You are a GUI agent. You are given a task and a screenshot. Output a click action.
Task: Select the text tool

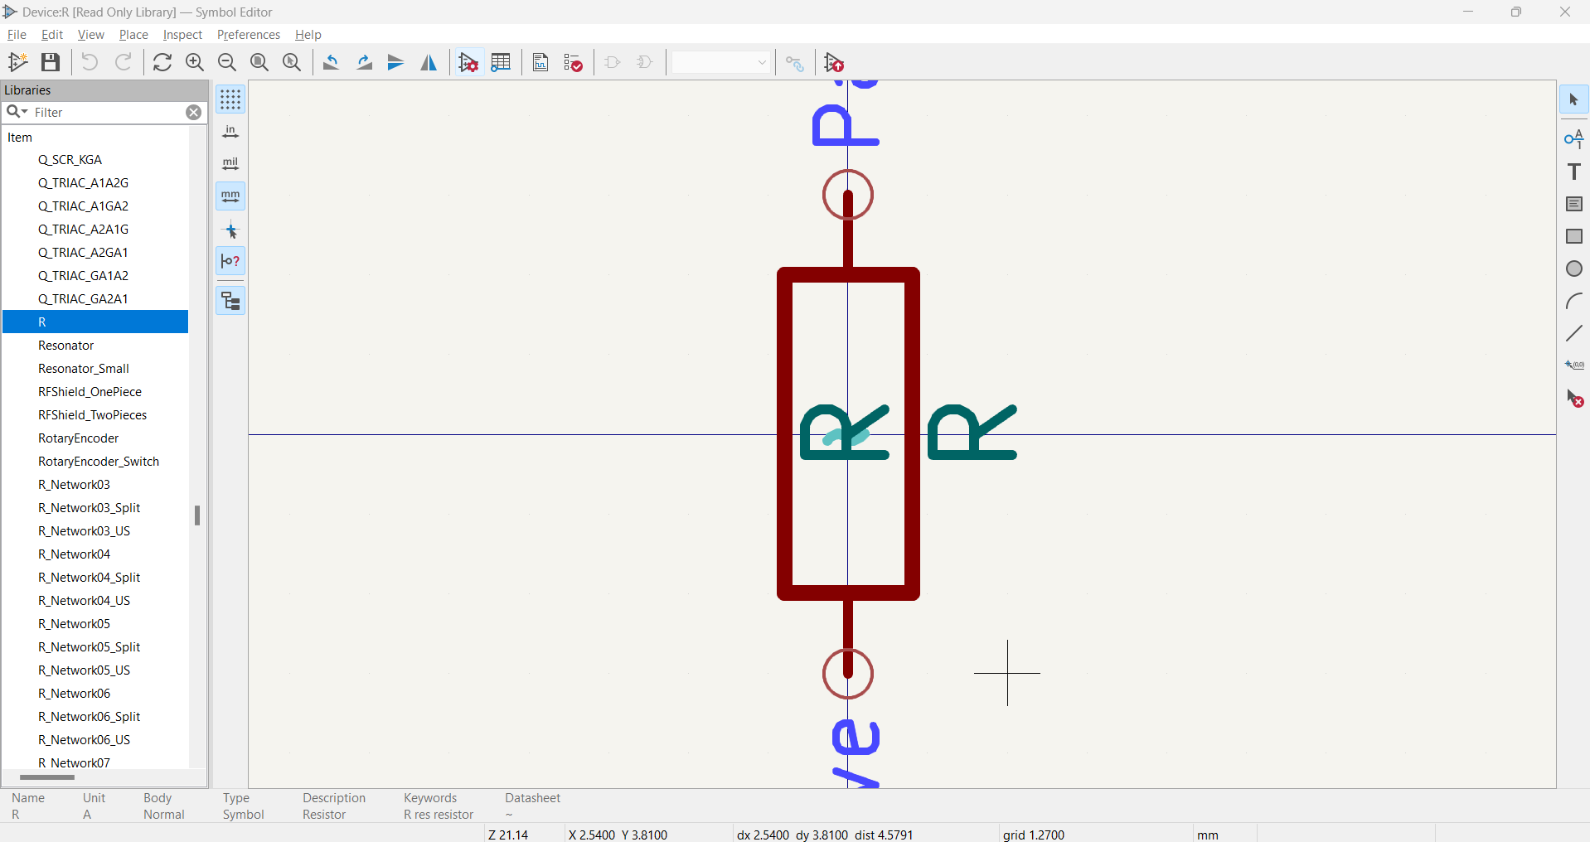pos(1574,172)
